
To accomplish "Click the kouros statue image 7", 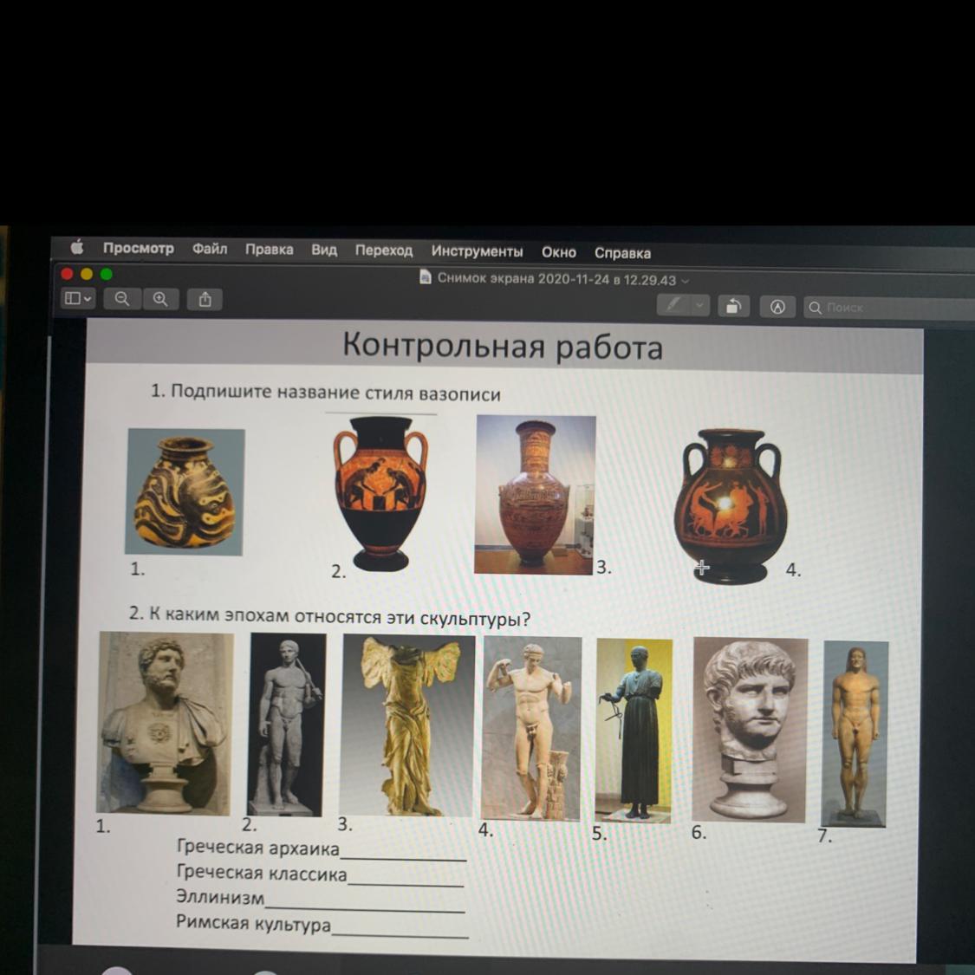I will [855, 734].
